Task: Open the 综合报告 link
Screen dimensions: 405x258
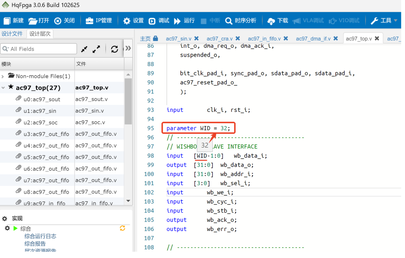Action: tap(35, 244)
